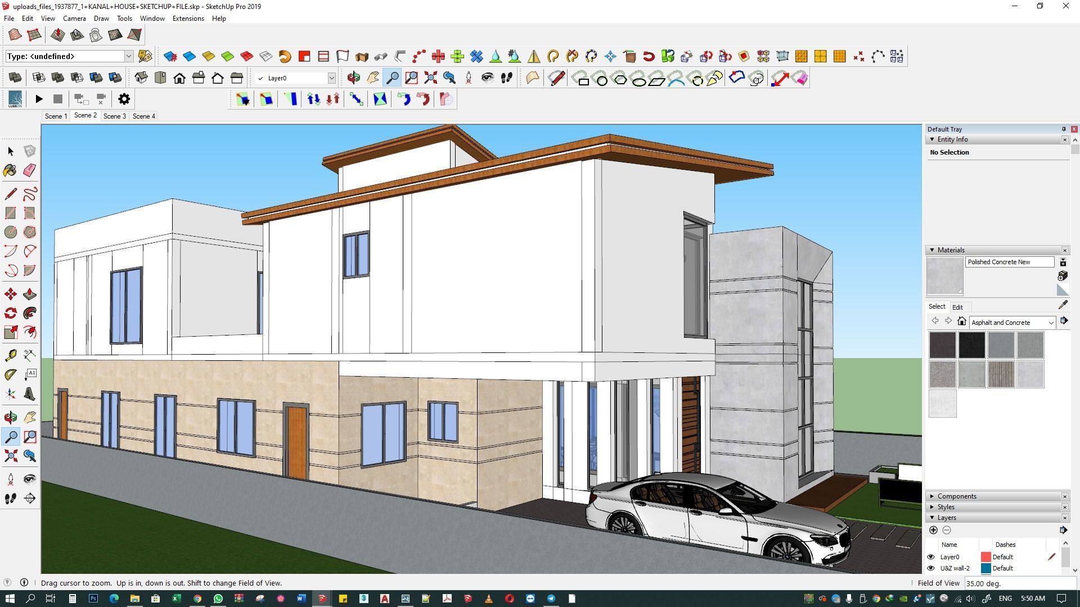This screenshot has height=607, width=1080.
Task: Select the Push/Pull tool
Action: 29,294
